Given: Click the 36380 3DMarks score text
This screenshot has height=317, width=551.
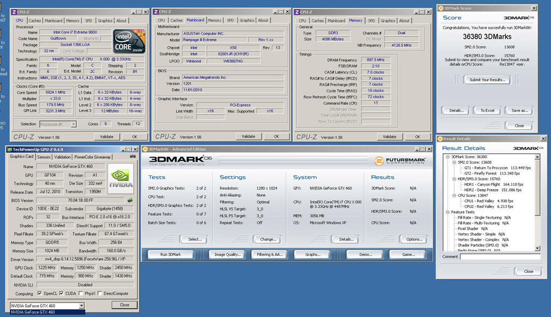Looking at the screenshot, I should (x=487, y=36).
